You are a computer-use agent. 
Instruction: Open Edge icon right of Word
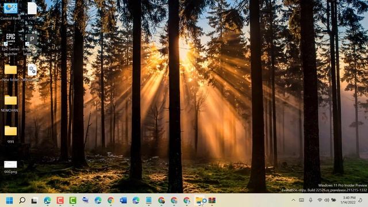point(136,201)
